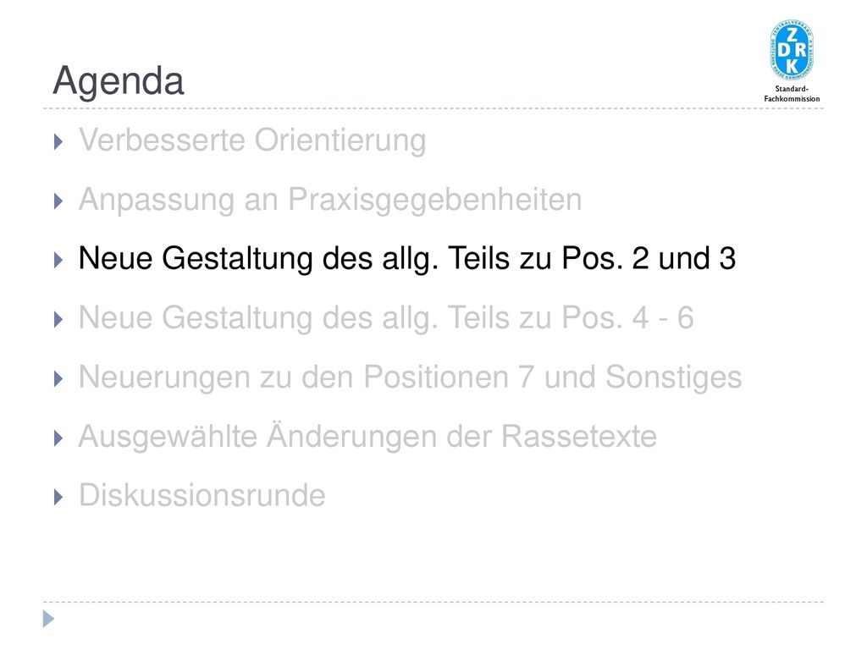Click the bullet beside Diskussionsrunde
Image resolution: width=867 pixels, height=650 pixels.
click(58, 498)
